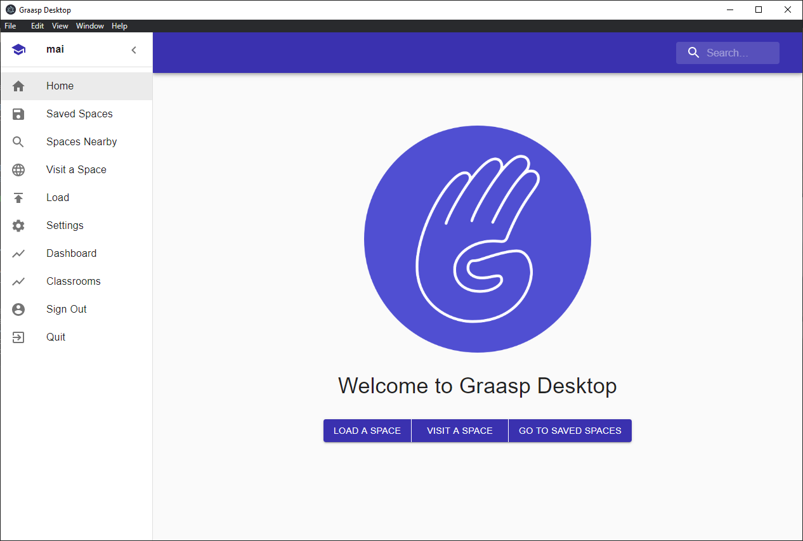Select the Quit exit icon

18,337
